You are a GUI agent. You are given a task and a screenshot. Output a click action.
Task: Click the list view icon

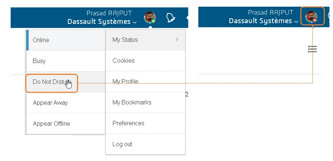pos(312,49)
